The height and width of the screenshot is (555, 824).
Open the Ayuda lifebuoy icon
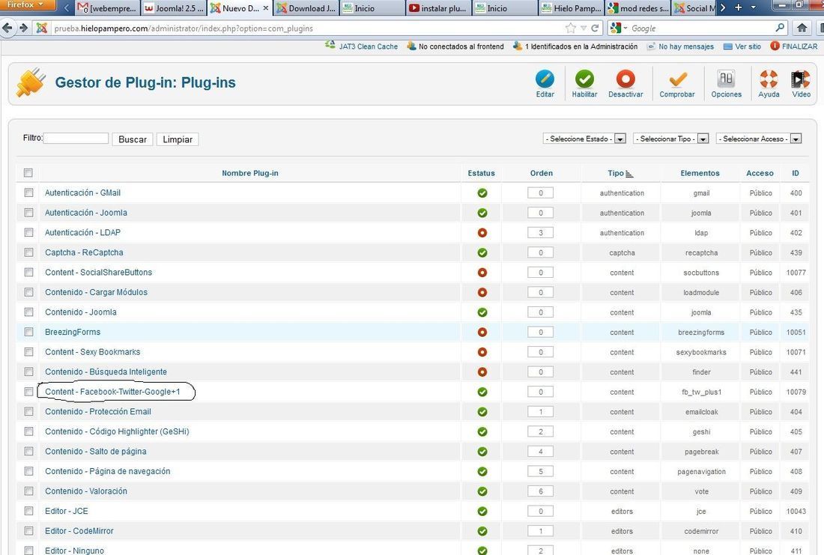pyautogui.click(x=769, y=79)
